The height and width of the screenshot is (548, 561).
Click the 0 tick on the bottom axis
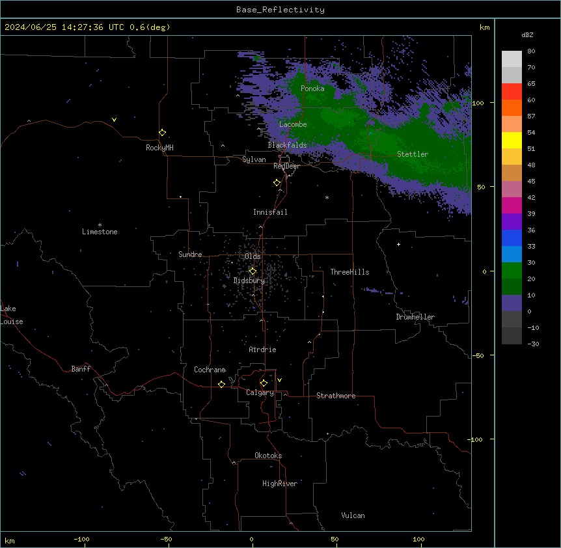251,539
